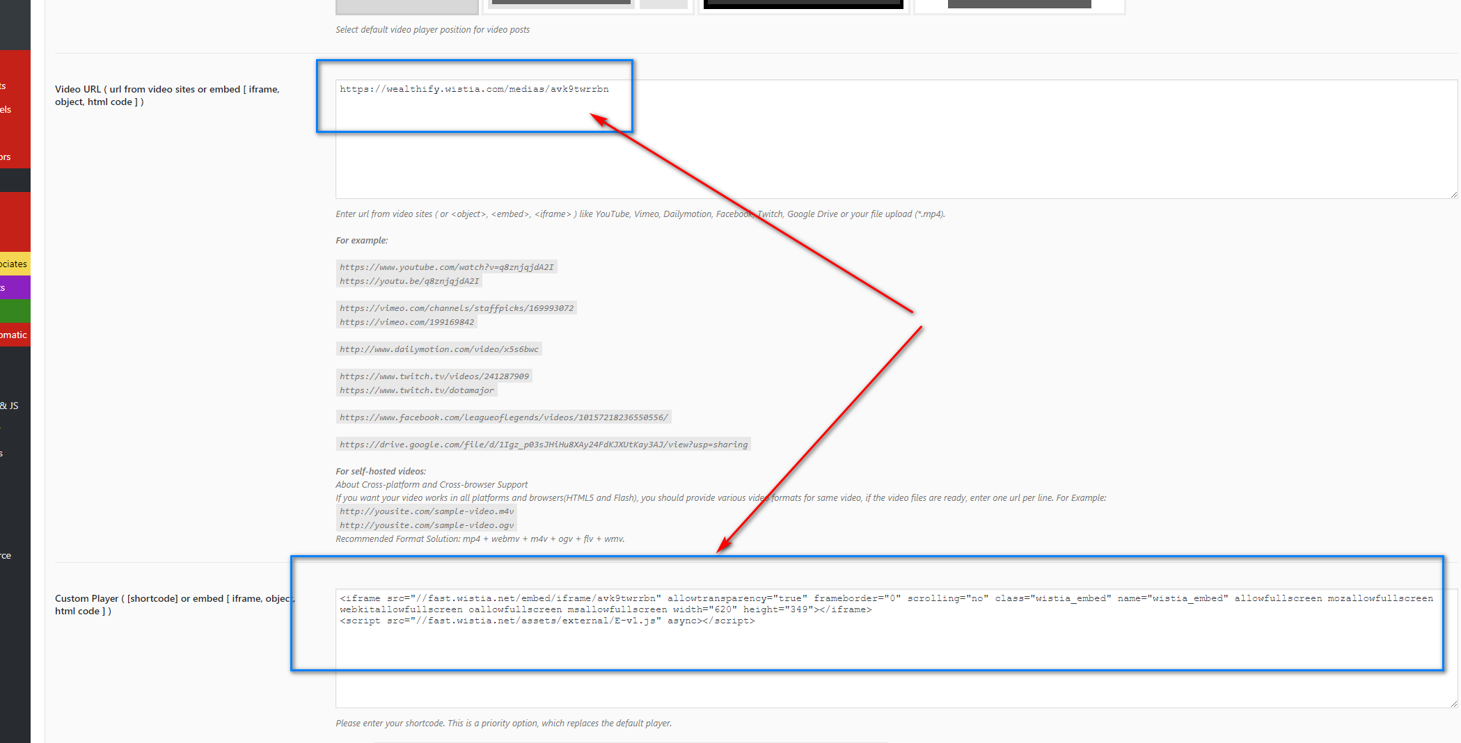Select the gray highlighted player position thumbnail
This screenshot has width=1461, height=743.
point(407,6)
